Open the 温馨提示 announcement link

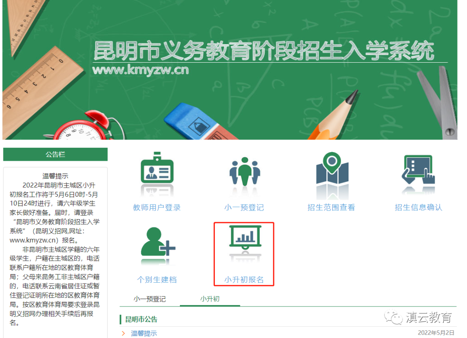click(x=144, y=333)
